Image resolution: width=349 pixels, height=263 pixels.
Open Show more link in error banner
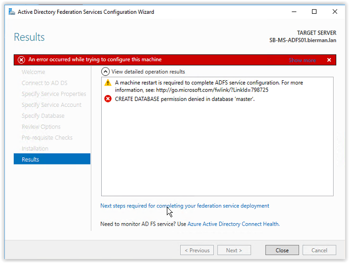tap(302, 60)
